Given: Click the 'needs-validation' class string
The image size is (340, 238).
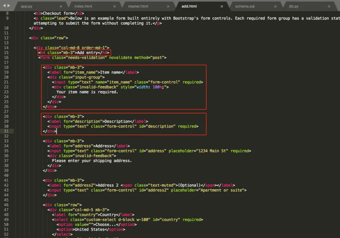Looking at the screenshot, I should 87,58.
